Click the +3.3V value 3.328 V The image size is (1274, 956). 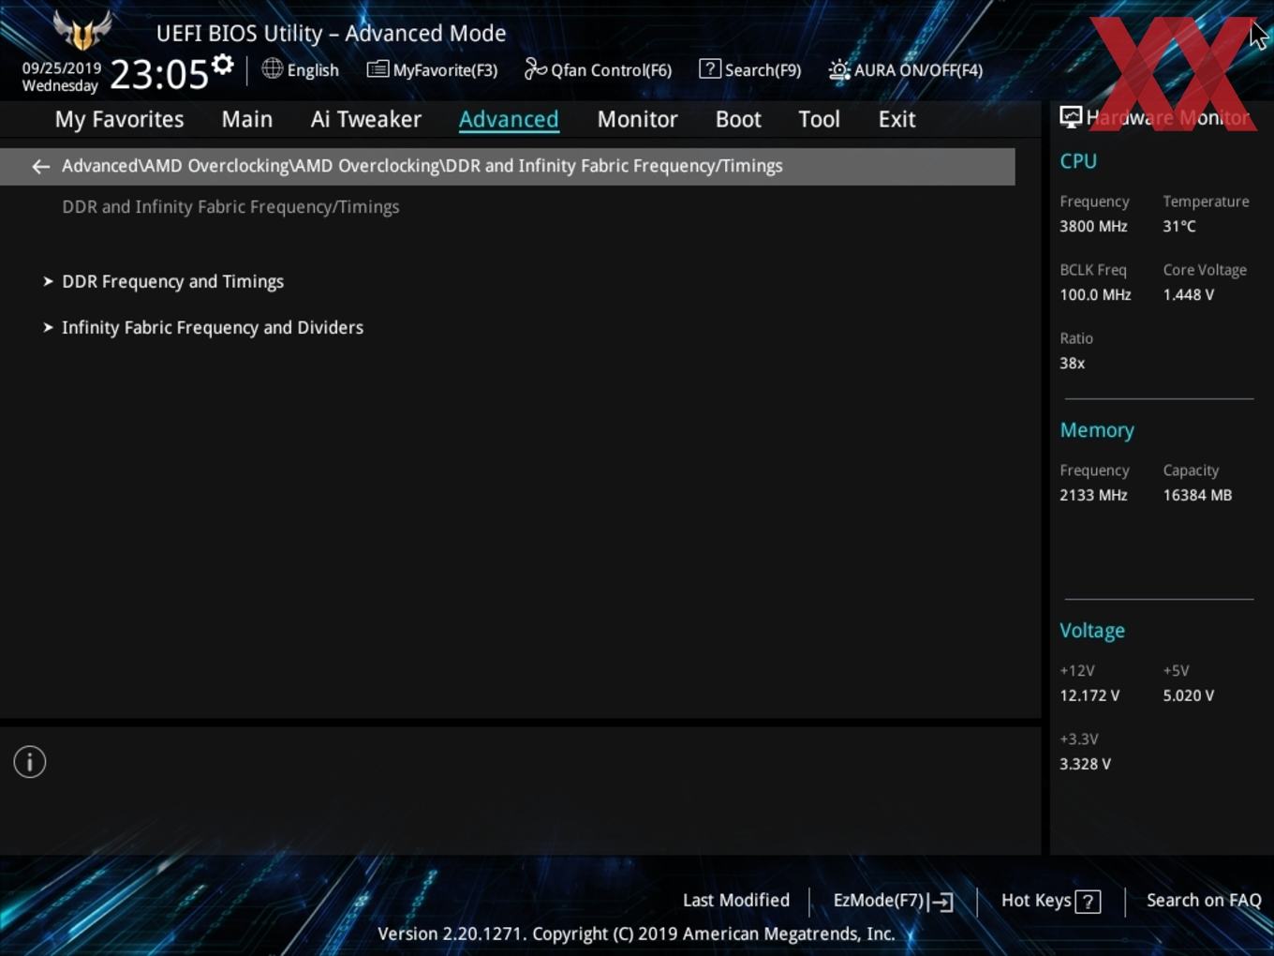click(x=1085, y=764)
